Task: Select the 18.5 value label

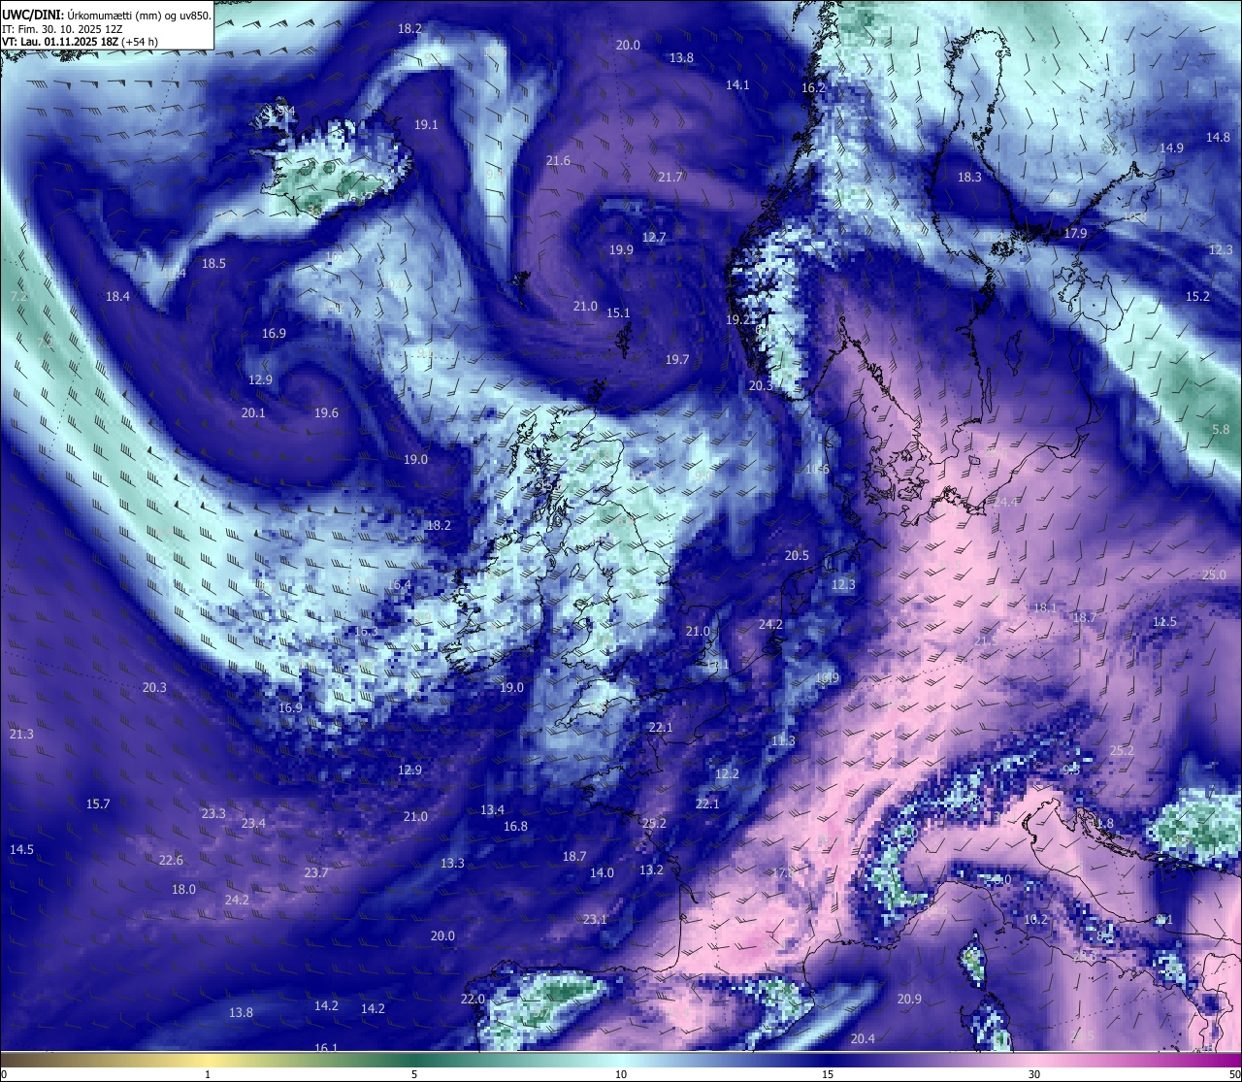Action: tap(213, 264)
